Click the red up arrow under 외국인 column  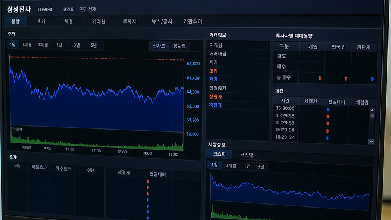pyautogui.click(x=346, y=78)
